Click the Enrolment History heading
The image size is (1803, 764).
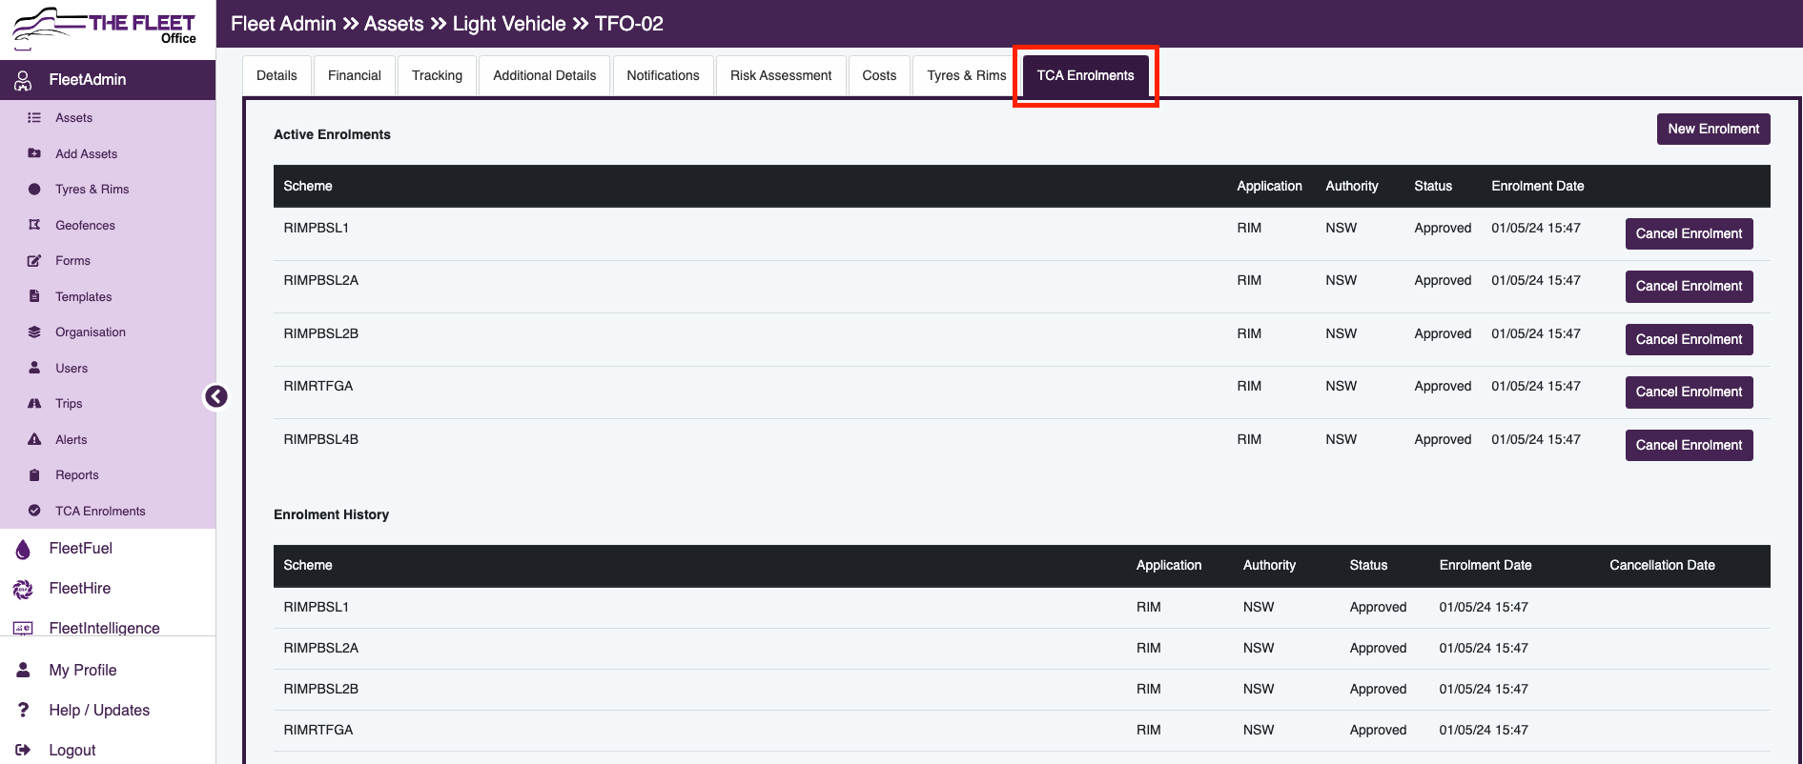(331, 515)
